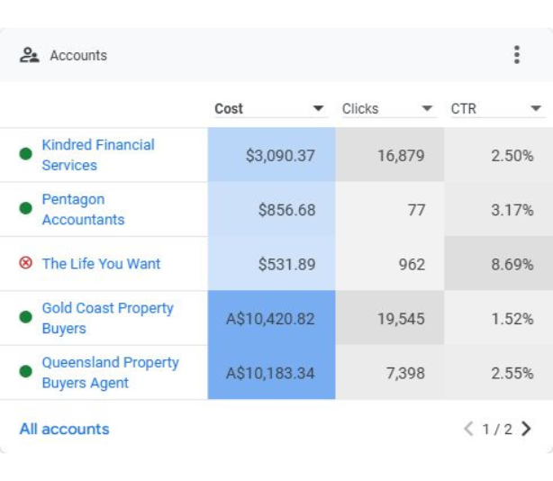Click the Accounts people icon in header

[29, 55]
